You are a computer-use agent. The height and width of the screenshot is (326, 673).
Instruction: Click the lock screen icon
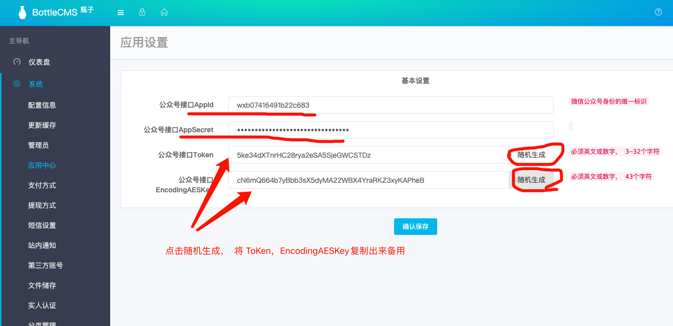click(142, 12)
